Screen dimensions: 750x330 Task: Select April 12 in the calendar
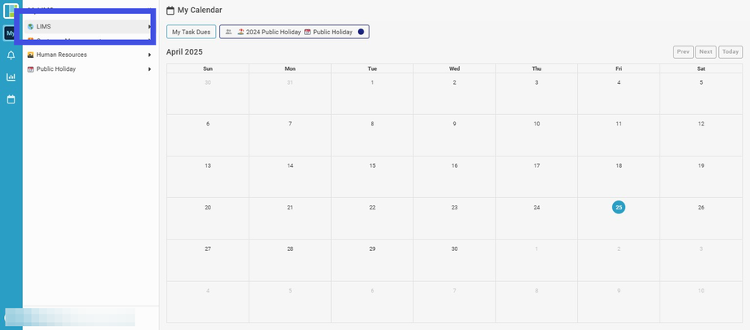pyautogui.click(x=701, y=135)
